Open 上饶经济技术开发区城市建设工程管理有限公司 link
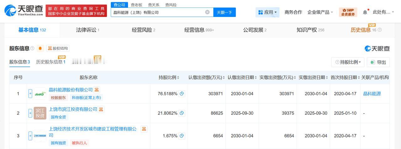 93,132
